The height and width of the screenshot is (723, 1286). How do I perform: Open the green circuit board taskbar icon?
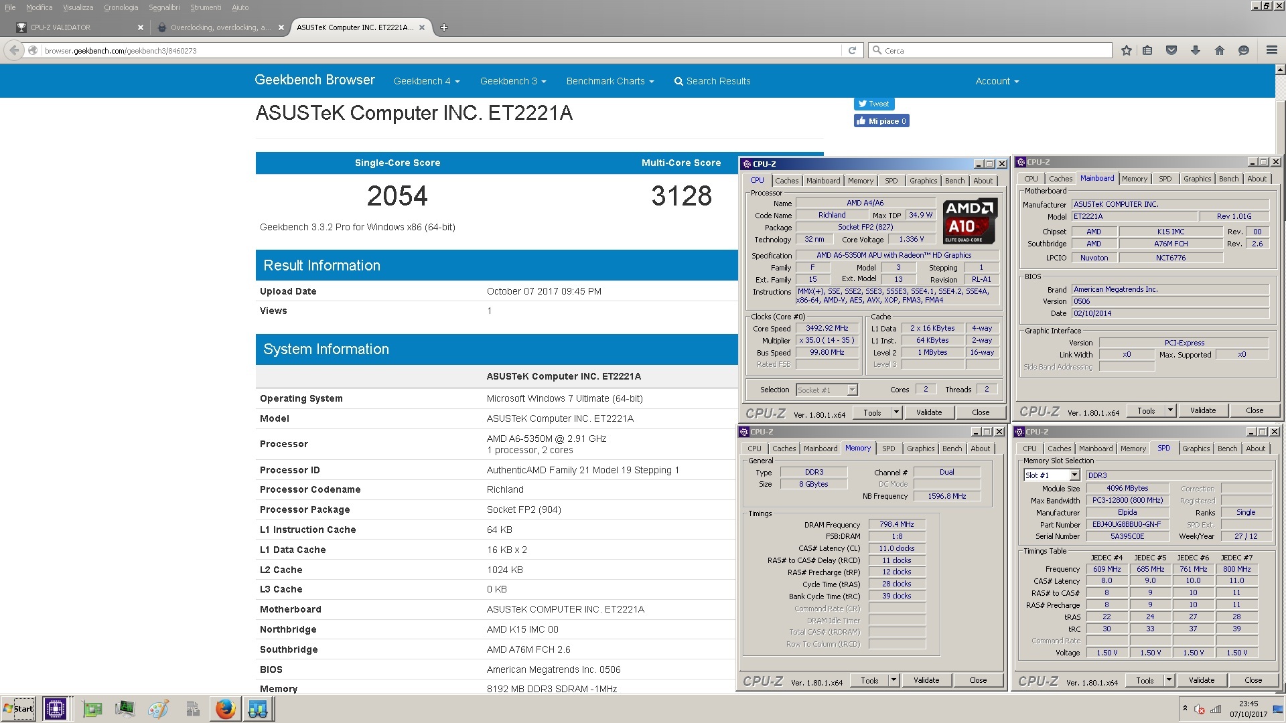(92, 709)
